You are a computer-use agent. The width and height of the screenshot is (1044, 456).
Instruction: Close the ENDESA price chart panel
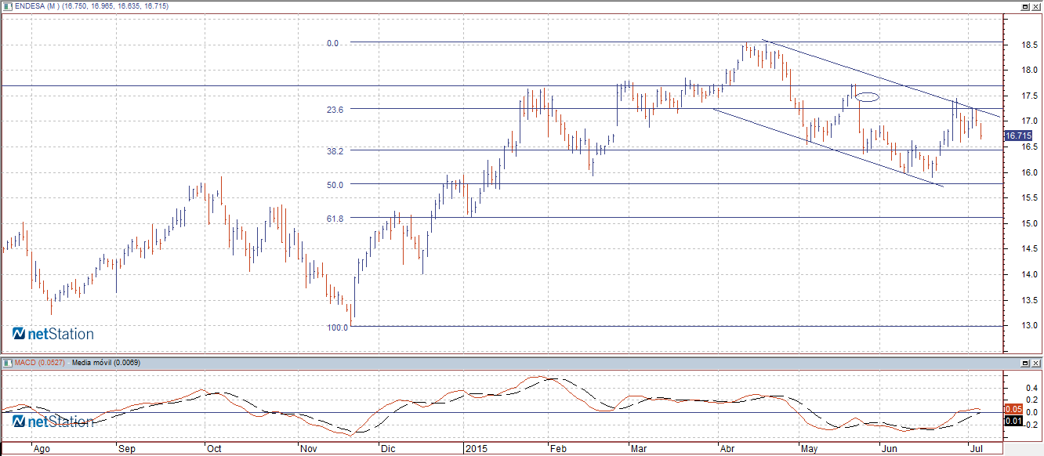1036,6
